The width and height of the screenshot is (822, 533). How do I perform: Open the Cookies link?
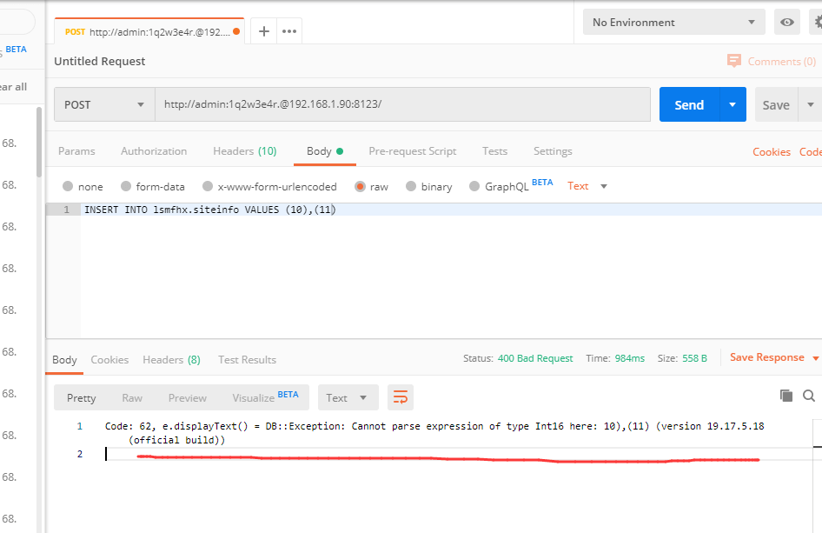click(771, 151)
